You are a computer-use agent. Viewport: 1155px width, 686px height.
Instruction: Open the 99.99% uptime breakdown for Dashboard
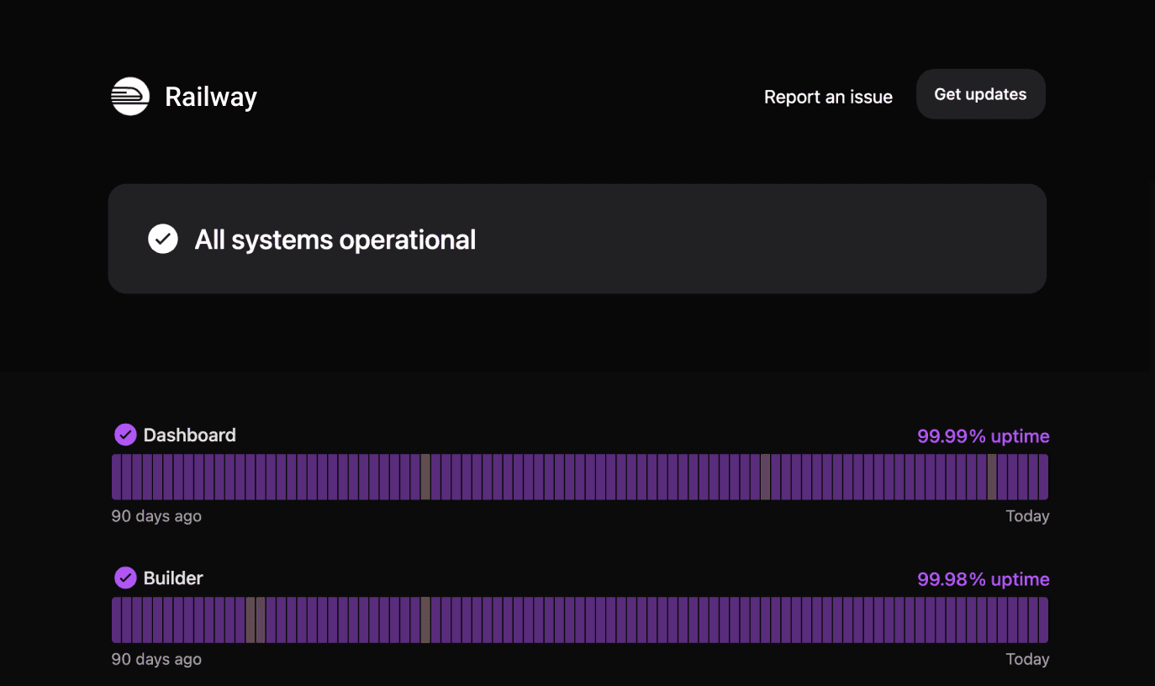[x=984, y=436]
